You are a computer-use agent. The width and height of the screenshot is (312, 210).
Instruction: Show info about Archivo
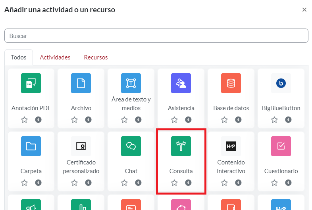[x=89, y=120]
